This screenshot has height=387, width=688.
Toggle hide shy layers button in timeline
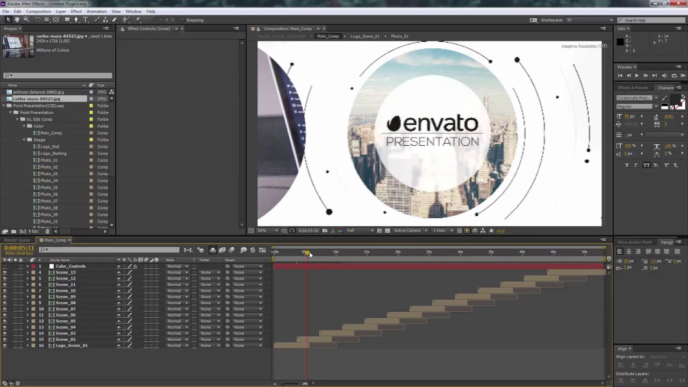213,250
